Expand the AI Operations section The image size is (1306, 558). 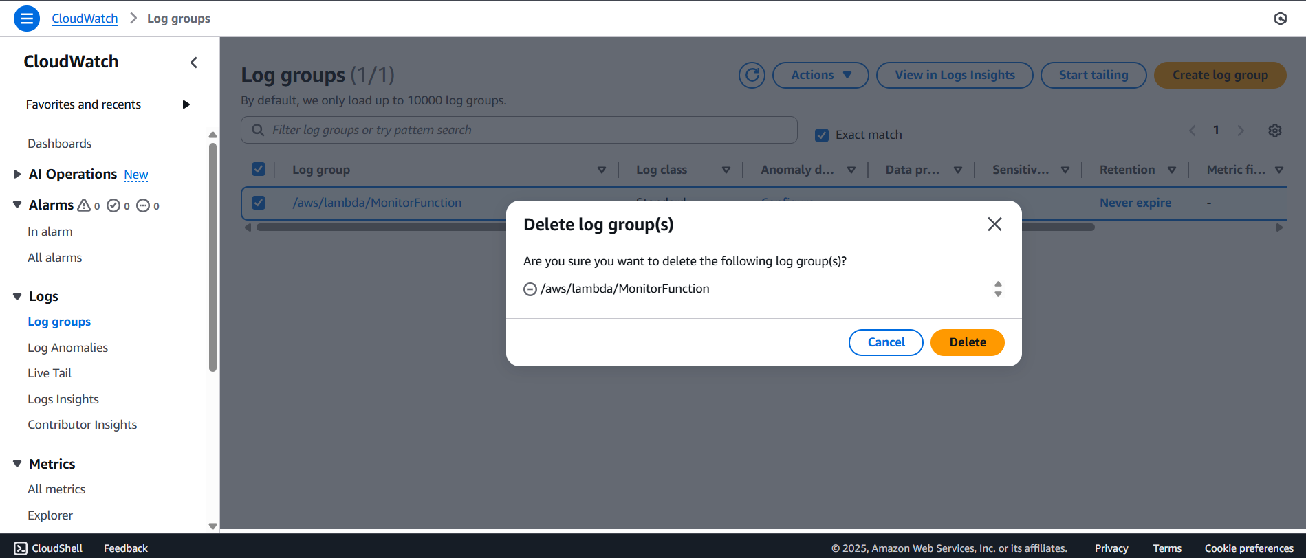pyautogui.click(x=17, y=175)
